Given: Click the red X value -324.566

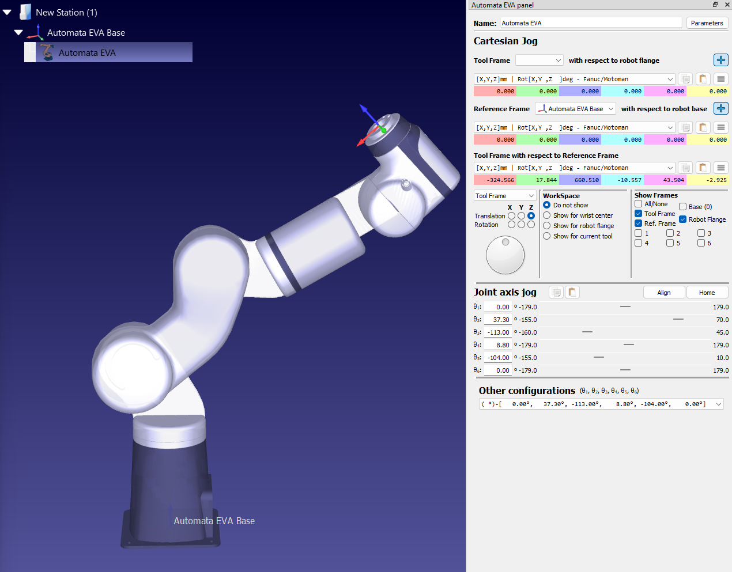Looking at the screenshot, I should [x=495, y=180].
